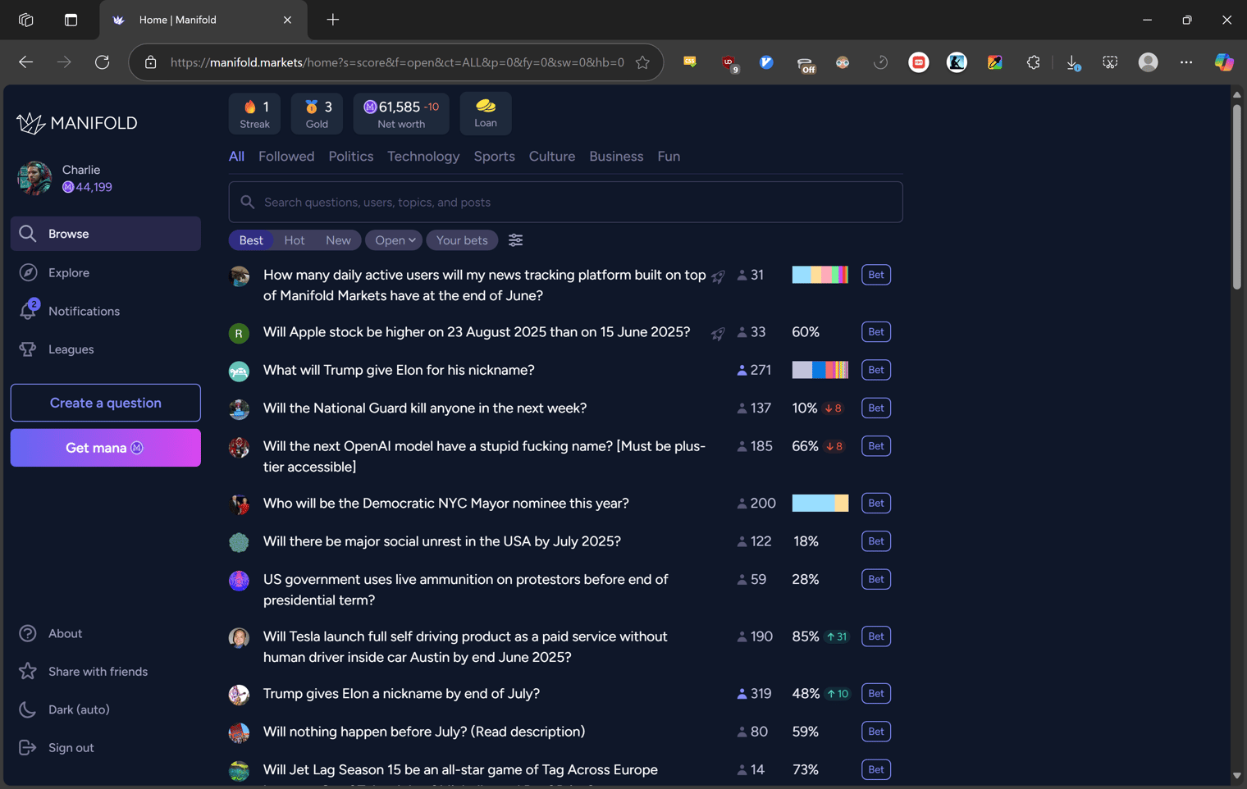Viewport: 1247px width, 789px height.
Task: Select the Technology category tab
Action: pyautogui.click(x=423, y=156)
